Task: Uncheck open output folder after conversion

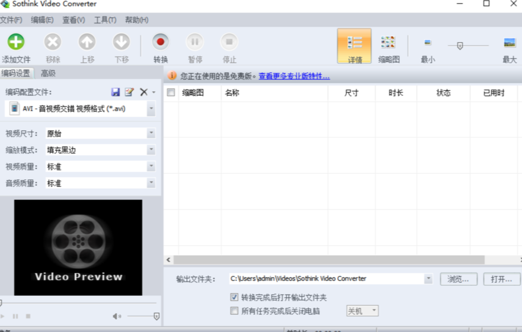Action: (235, 297)
